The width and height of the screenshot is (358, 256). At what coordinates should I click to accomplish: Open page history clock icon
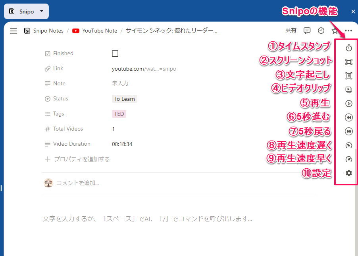[x=321, y=31]
